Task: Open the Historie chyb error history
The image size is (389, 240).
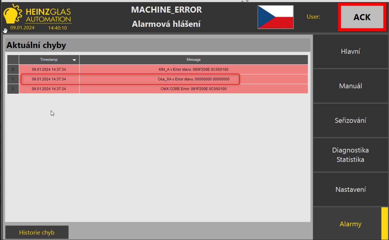Action: click(x=37, y=232)
